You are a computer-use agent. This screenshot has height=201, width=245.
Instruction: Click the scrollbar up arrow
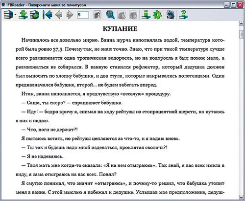(242, 23)
